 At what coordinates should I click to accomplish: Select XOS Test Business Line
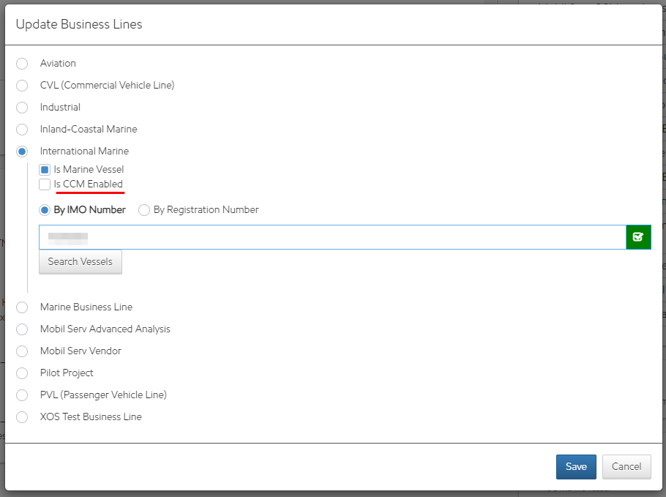pos(22,416)
